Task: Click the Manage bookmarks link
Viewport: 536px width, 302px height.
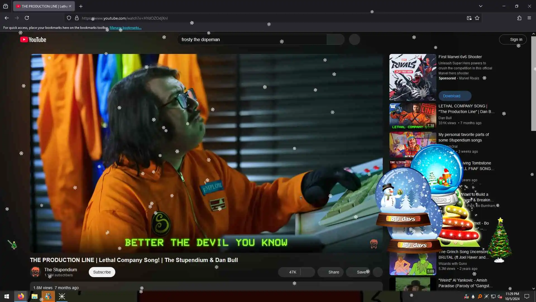Action: (x=126, y=28)
